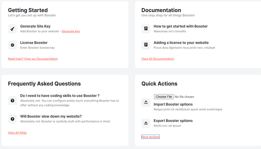Click the key icon beside Generate Site Key

(13, 29)
